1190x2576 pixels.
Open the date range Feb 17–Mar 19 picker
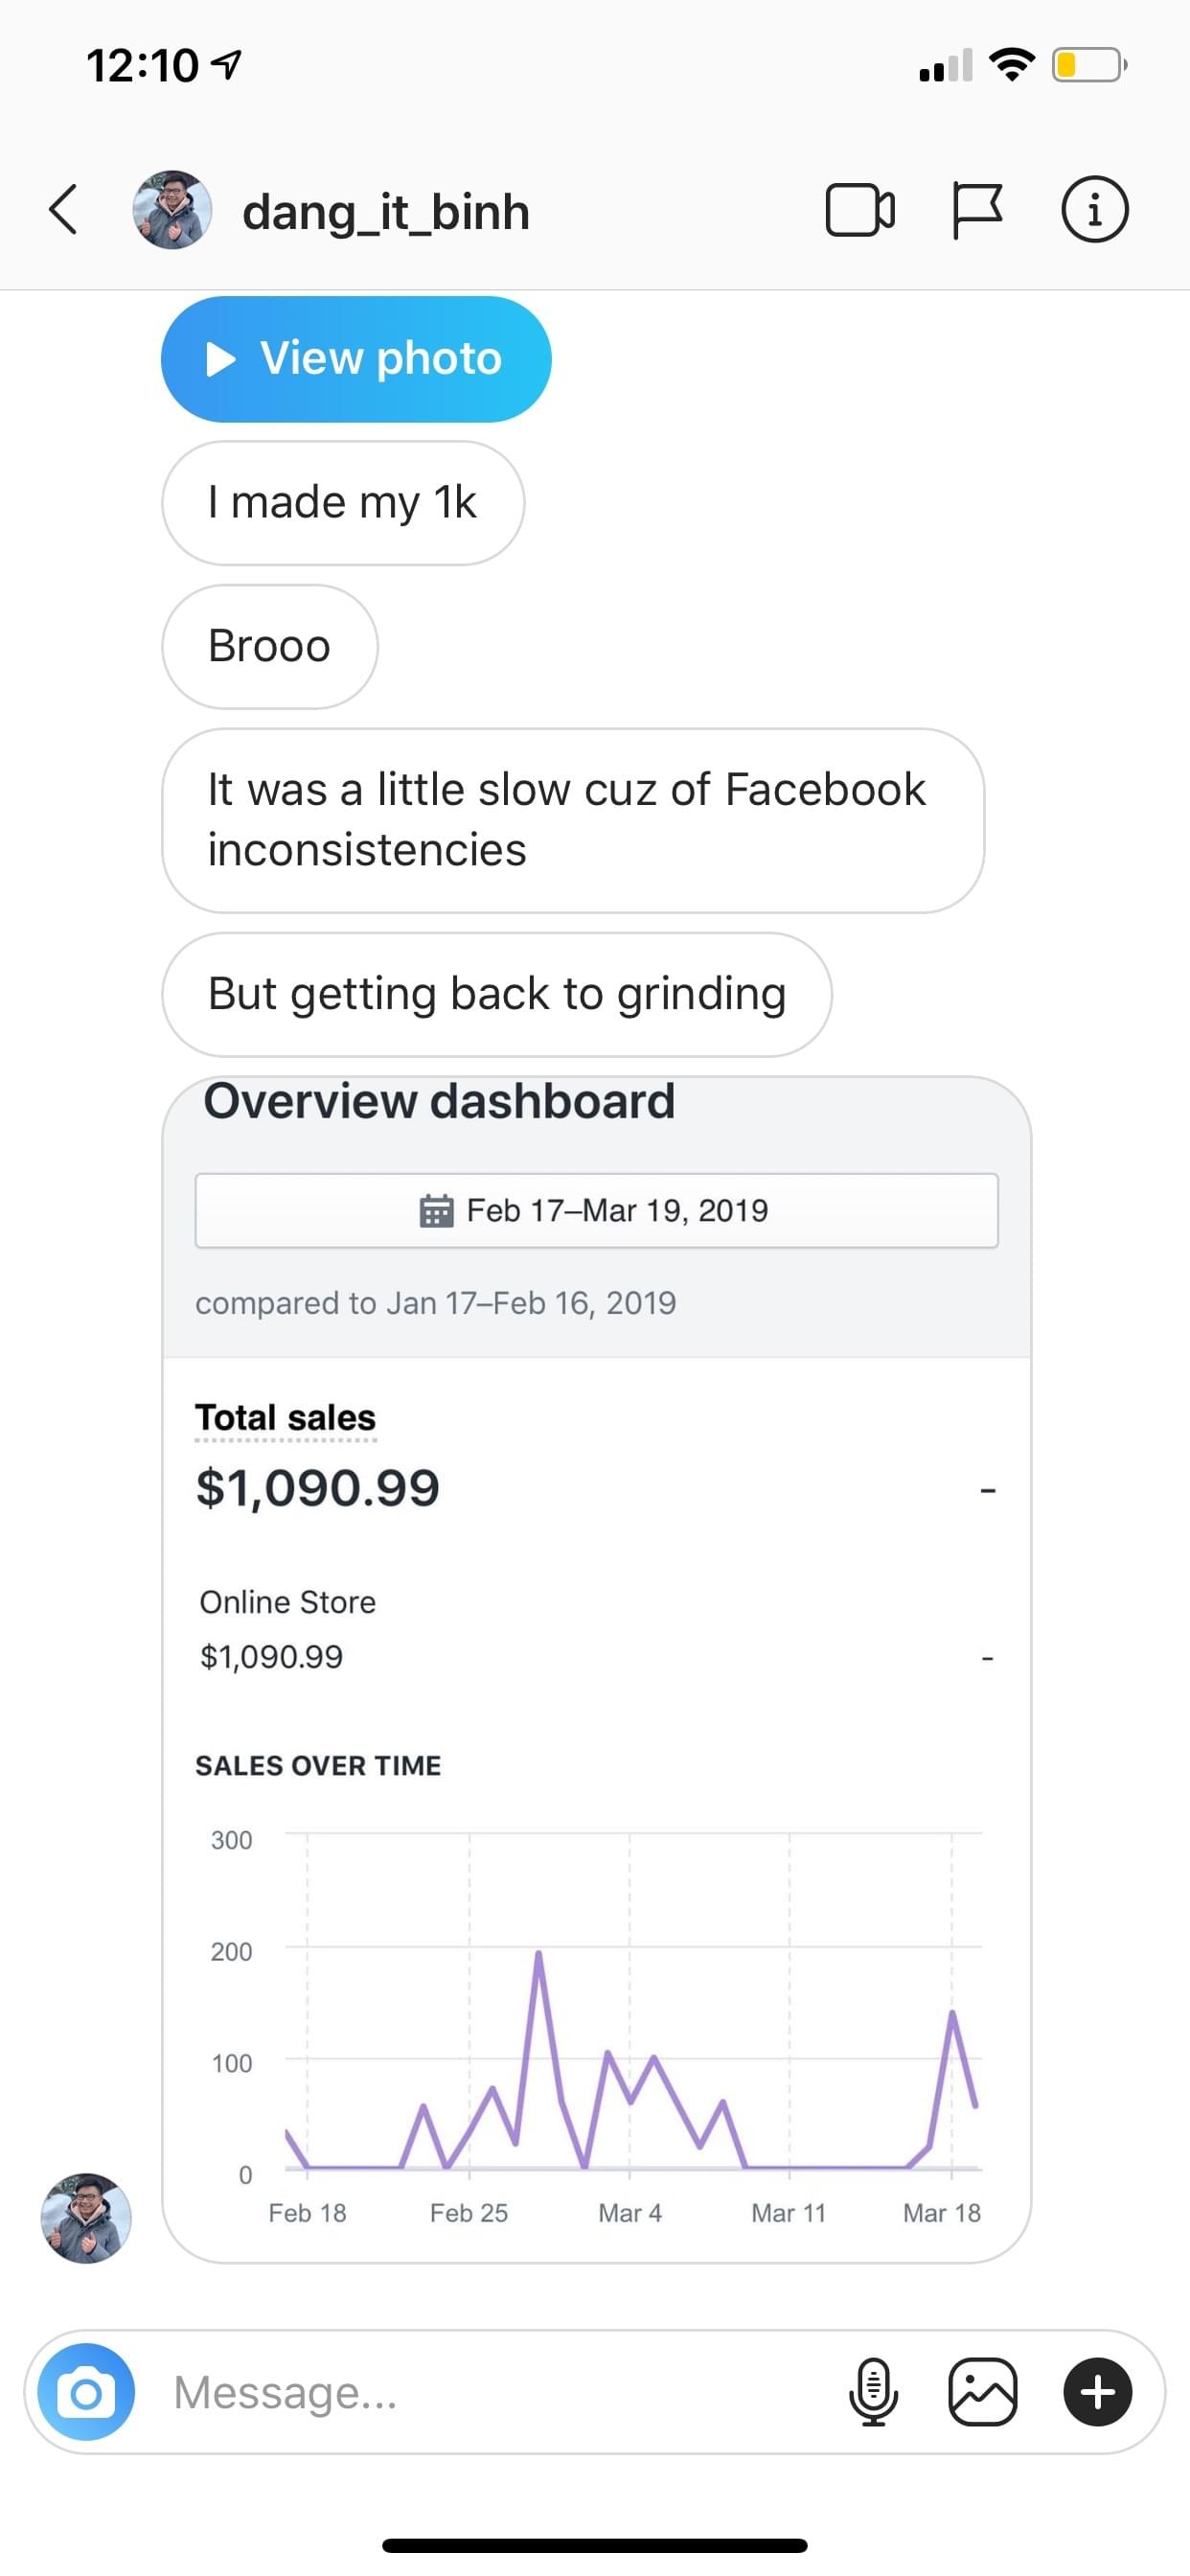[x=596, y=1210]
